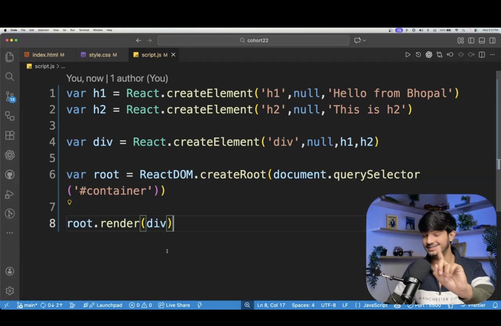Toggle the bottom panel visibility
The image size is (501, 326).
click(482, 40)
